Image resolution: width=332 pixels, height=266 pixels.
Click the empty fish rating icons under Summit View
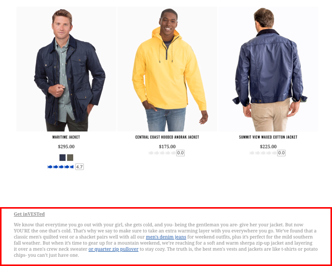pos(263,153)
